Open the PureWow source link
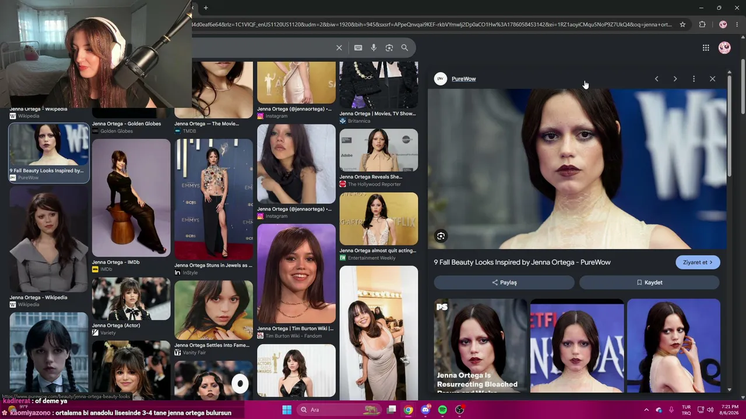Viewport: 746px width, 419px height. [x=463, y=79]
